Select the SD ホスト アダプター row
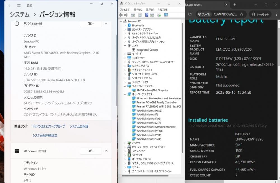280x183 pixels. tap(142, 29)
